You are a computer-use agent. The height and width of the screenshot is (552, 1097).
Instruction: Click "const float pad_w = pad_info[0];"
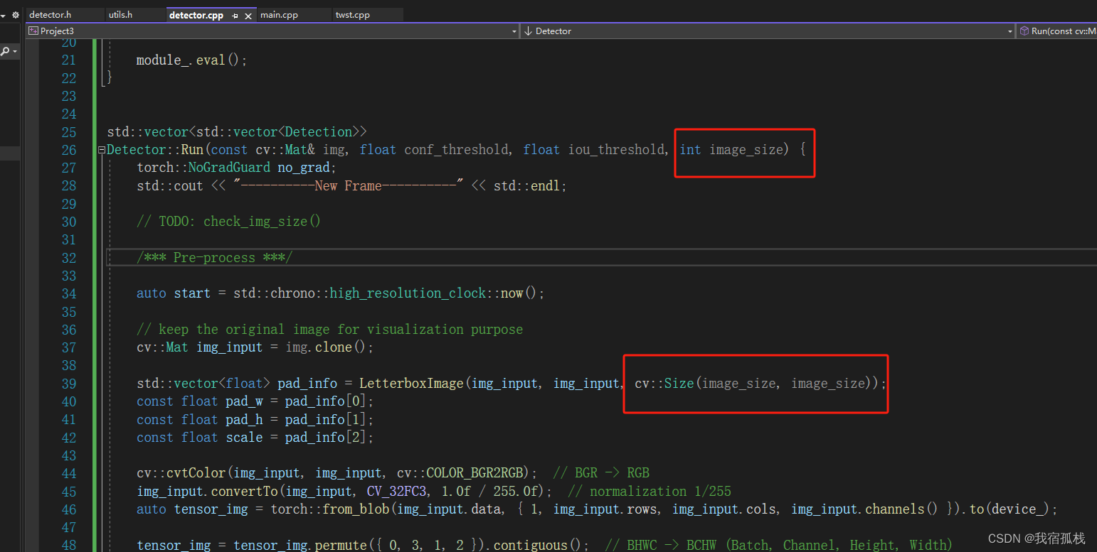coord(255,401)
